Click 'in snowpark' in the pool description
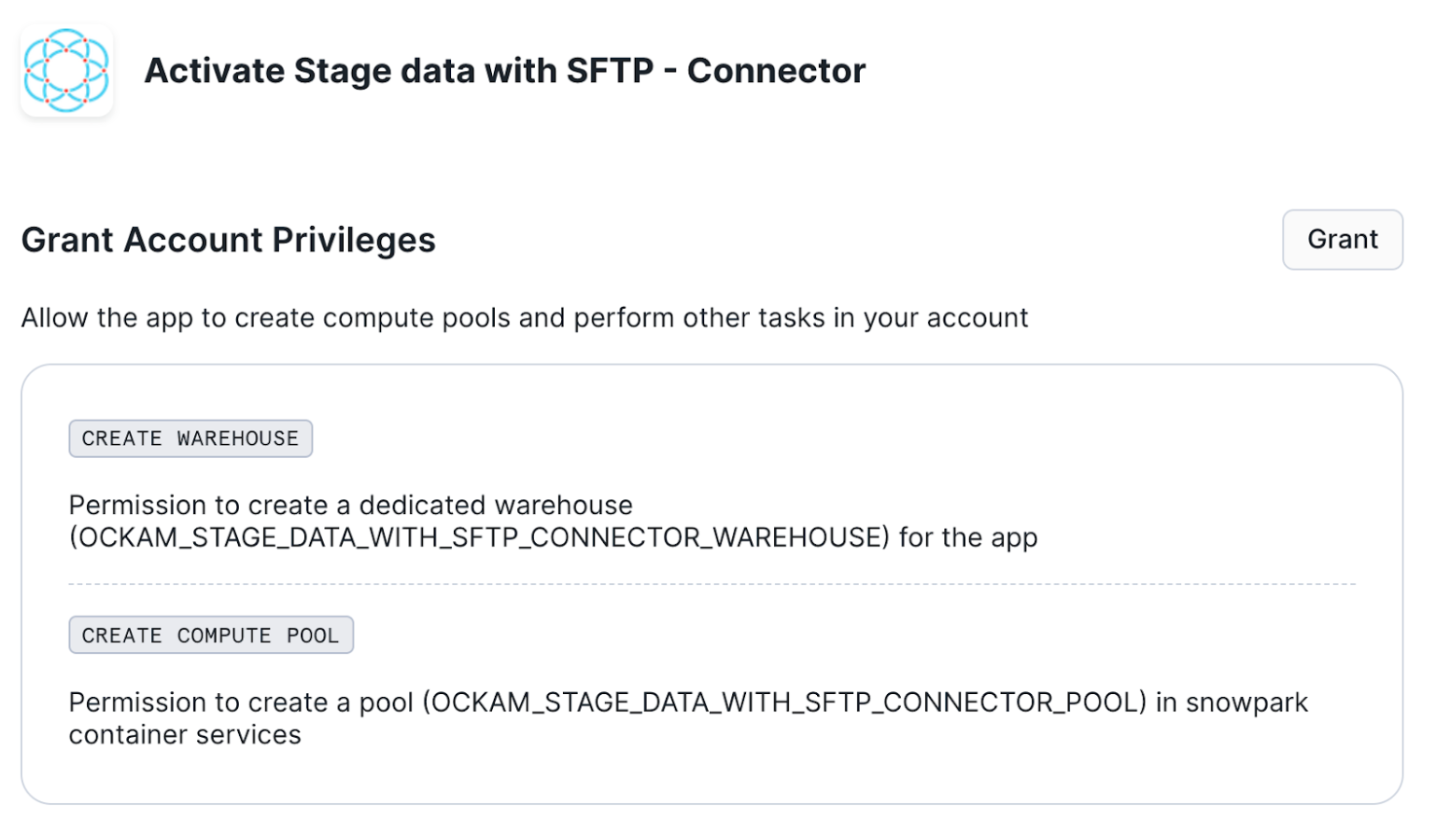The width and height of the screenshot is (1436, 834). [1232, 702]
